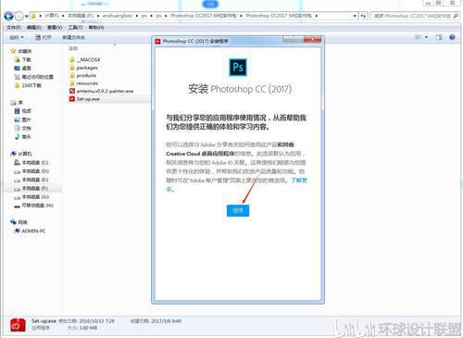Image resolution: width=463 pixels, height=338 pixels.
Task: Expand the change view options dropdown arrow
Action: pos(427,37)
